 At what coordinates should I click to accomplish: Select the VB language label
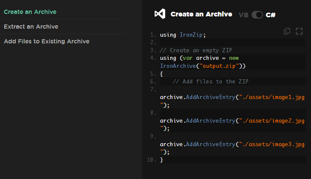(243, 15)
